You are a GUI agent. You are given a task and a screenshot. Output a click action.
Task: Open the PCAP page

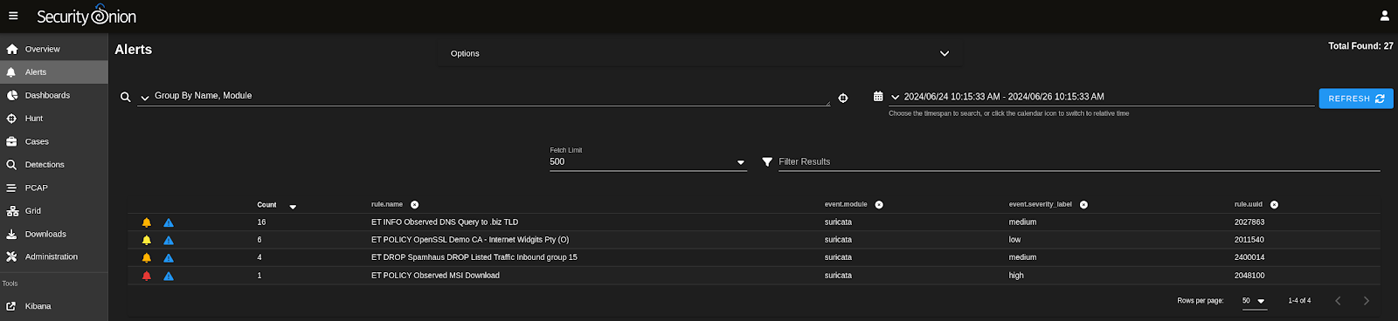[54, 188]
